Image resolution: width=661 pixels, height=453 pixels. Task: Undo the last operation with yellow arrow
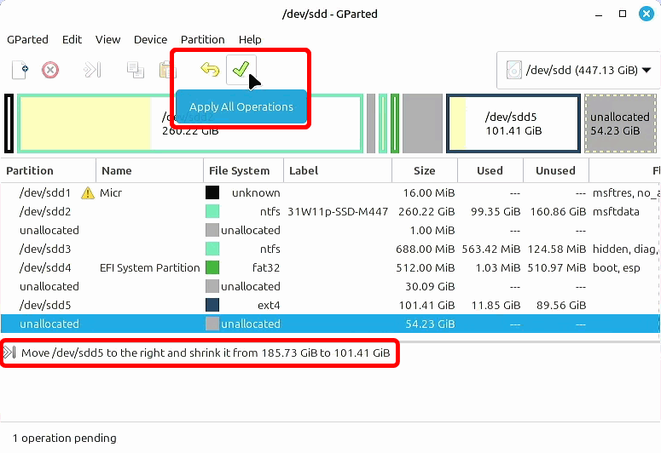[210, 70]
